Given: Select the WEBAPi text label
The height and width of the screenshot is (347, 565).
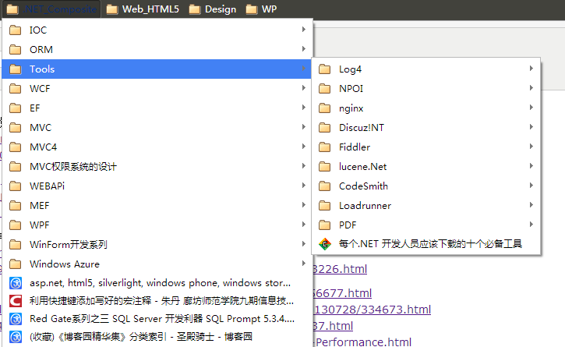Looking at the screenshot, I should coord(48,186).
